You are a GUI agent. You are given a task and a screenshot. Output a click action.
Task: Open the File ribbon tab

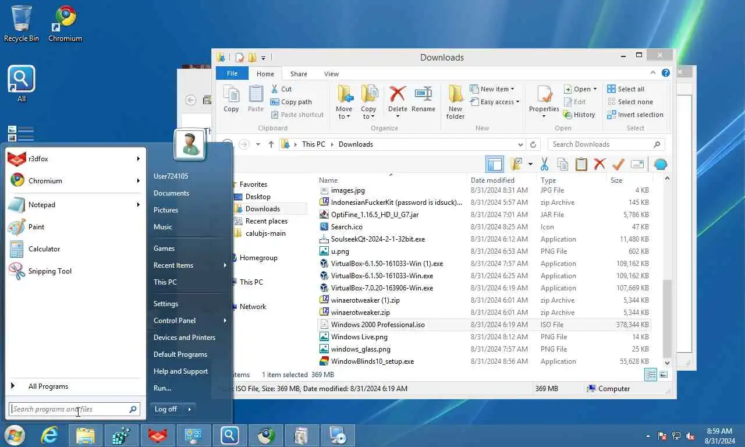(232, 73)
